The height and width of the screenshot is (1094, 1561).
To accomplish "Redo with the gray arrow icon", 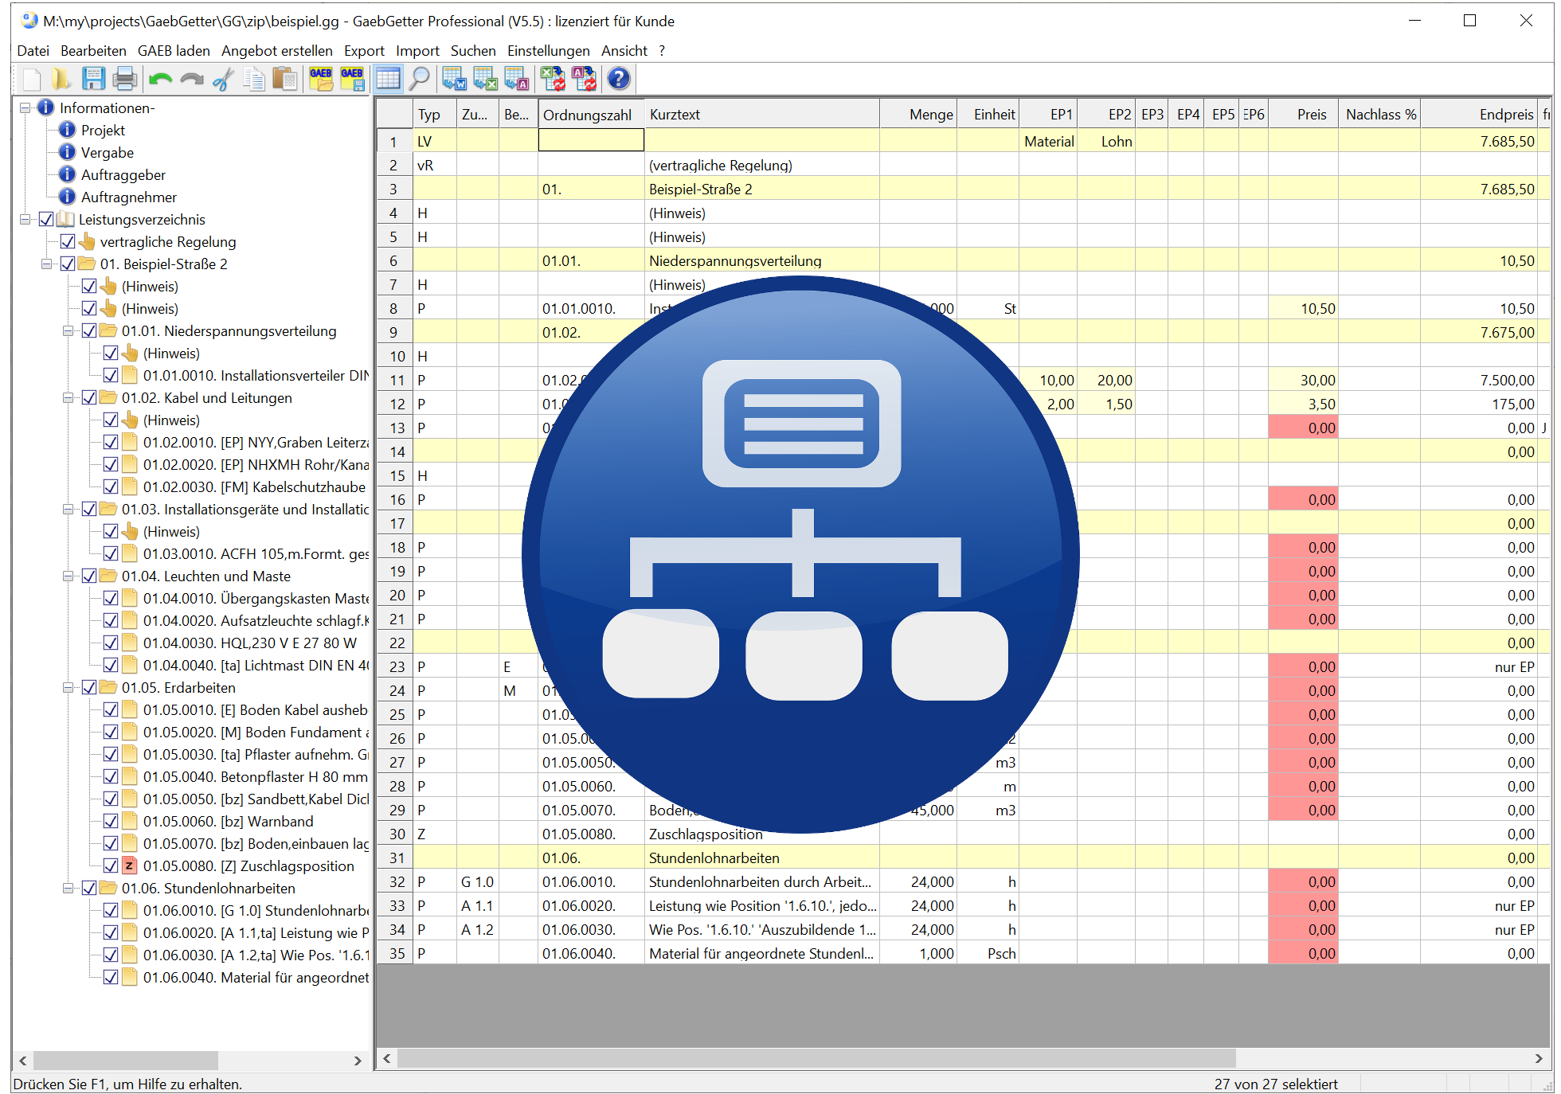I will pos(192,79).
